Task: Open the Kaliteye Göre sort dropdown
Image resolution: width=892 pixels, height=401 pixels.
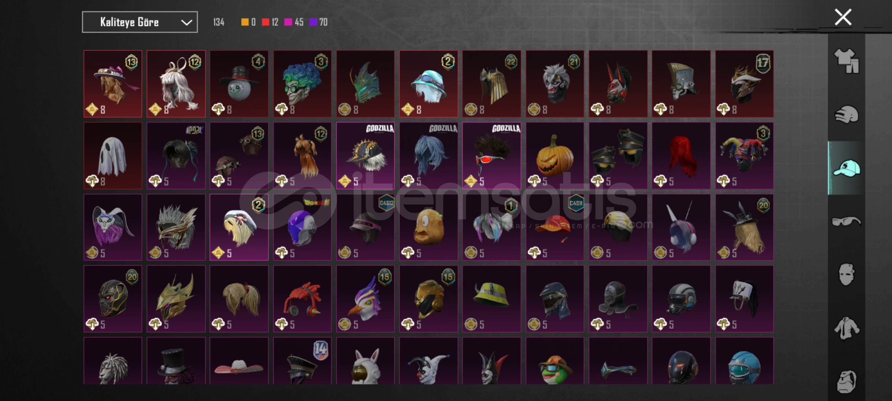Action: click(x=140, y=22)
